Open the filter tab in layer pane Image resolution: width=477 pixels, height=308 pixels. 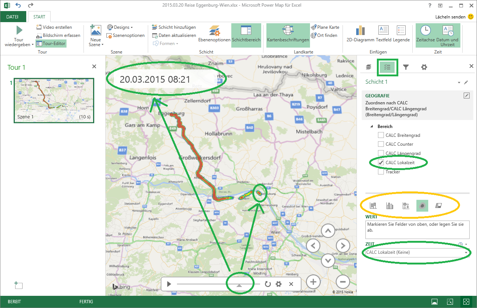[x=406, y=67]
